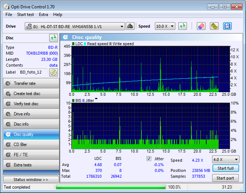Click the LDC green legend swatch
This screenshot has height=193, width=246.
click(x=73, y=44)
